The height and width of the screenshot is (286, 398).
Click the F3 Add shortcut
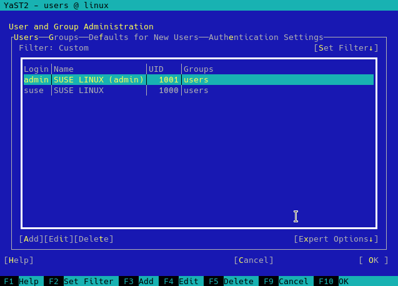(139, 281)
